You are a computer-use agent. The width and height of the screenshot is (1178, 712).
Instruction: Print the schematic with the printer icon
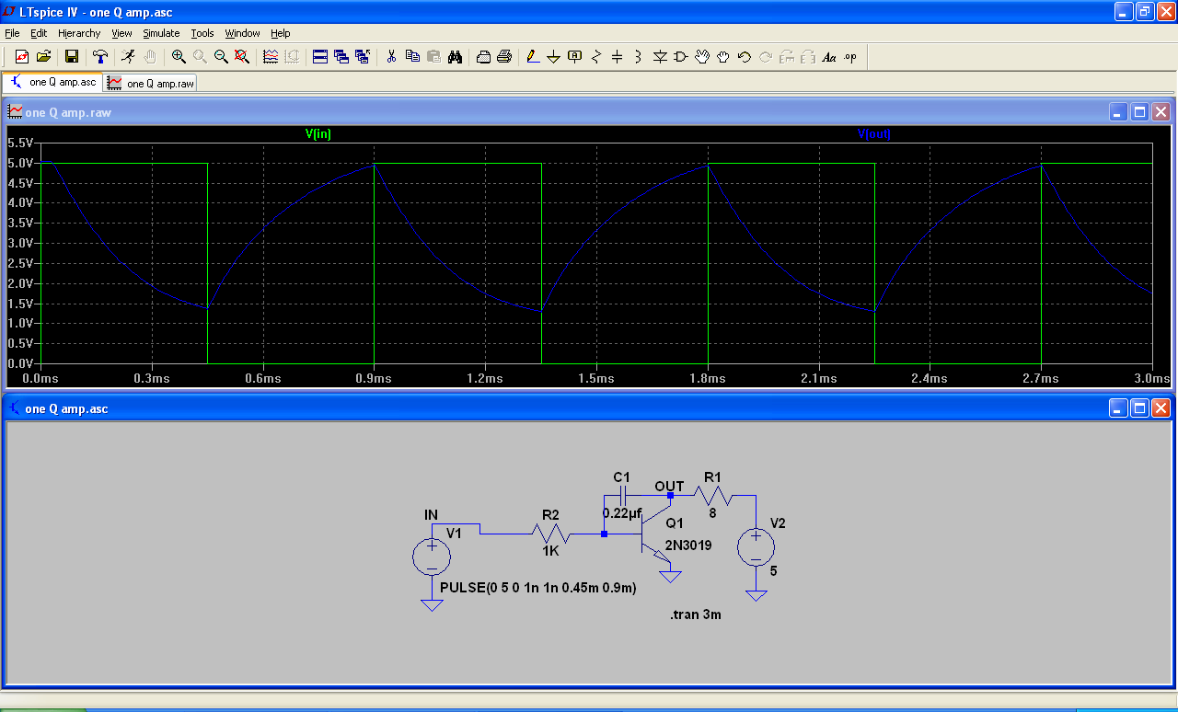click(x=504, y=57)
